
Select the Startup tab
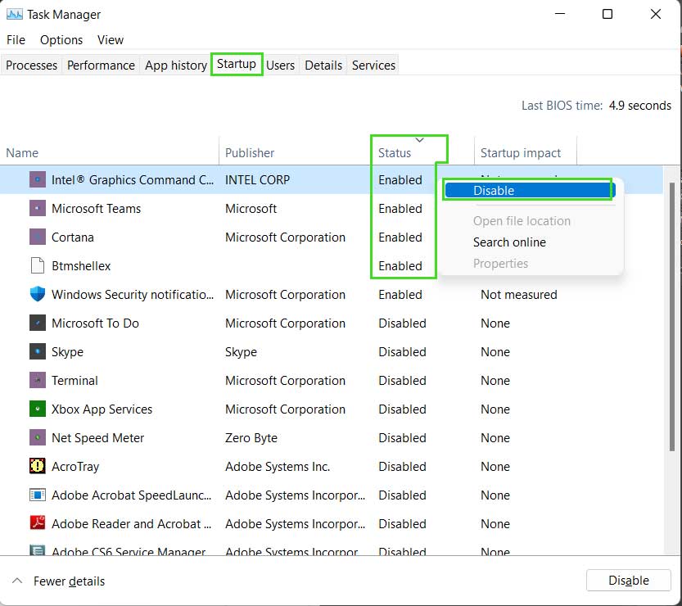[237, 64]
